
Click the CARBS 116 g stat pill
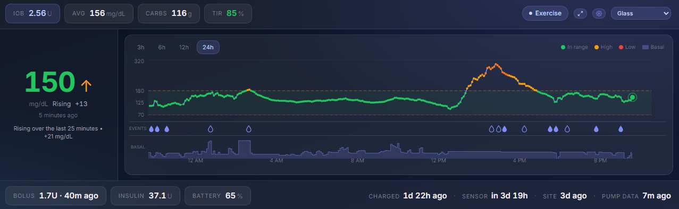tap(169, 13)
